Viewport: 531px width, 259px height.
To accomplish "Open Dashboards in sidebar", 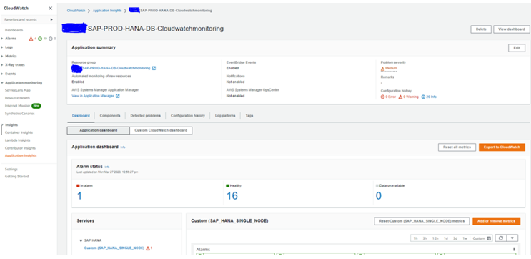I will pyautogui.click(x=14, y=30).
